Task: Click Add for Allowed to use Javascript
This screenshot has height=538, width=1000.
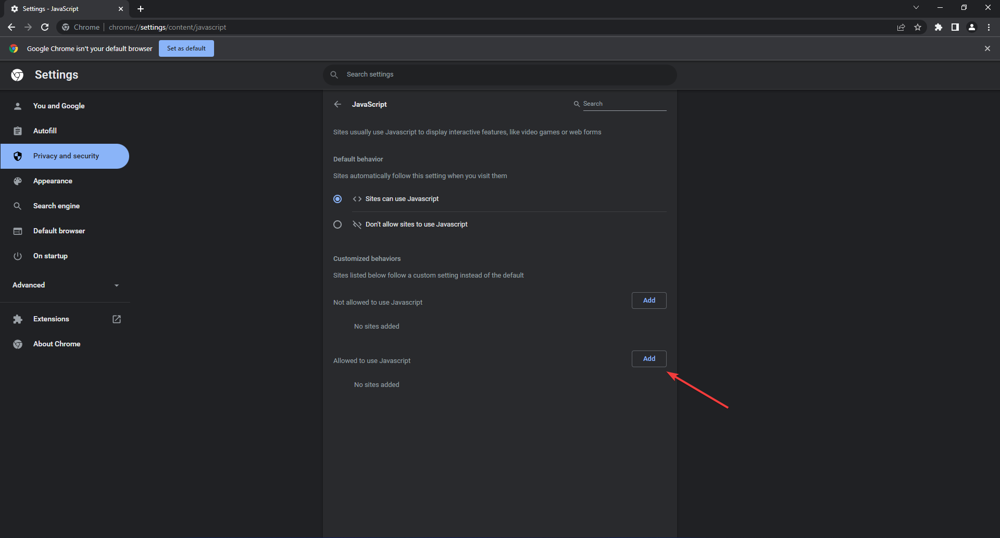Action: pos(648,359)
